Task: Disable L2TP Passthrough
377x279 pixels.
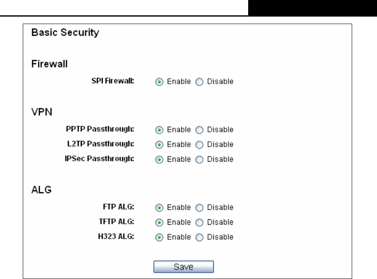Action: point(199,145)
